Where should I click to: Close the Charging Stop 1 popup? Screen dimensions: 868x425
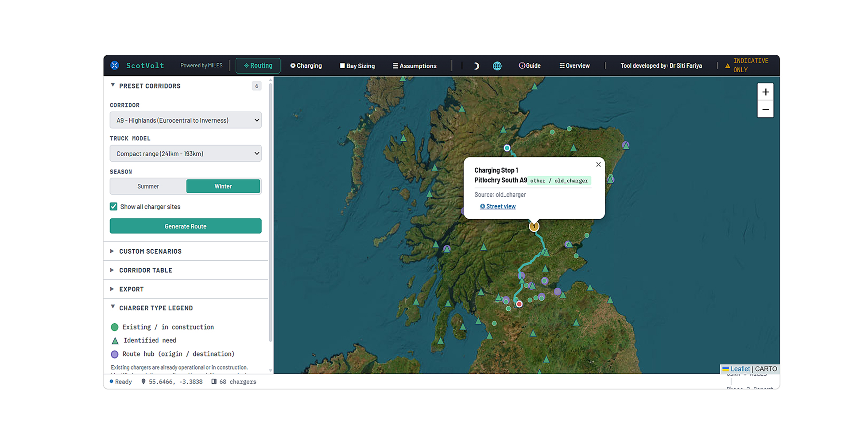pyautogui.click(x=598, y=164)
